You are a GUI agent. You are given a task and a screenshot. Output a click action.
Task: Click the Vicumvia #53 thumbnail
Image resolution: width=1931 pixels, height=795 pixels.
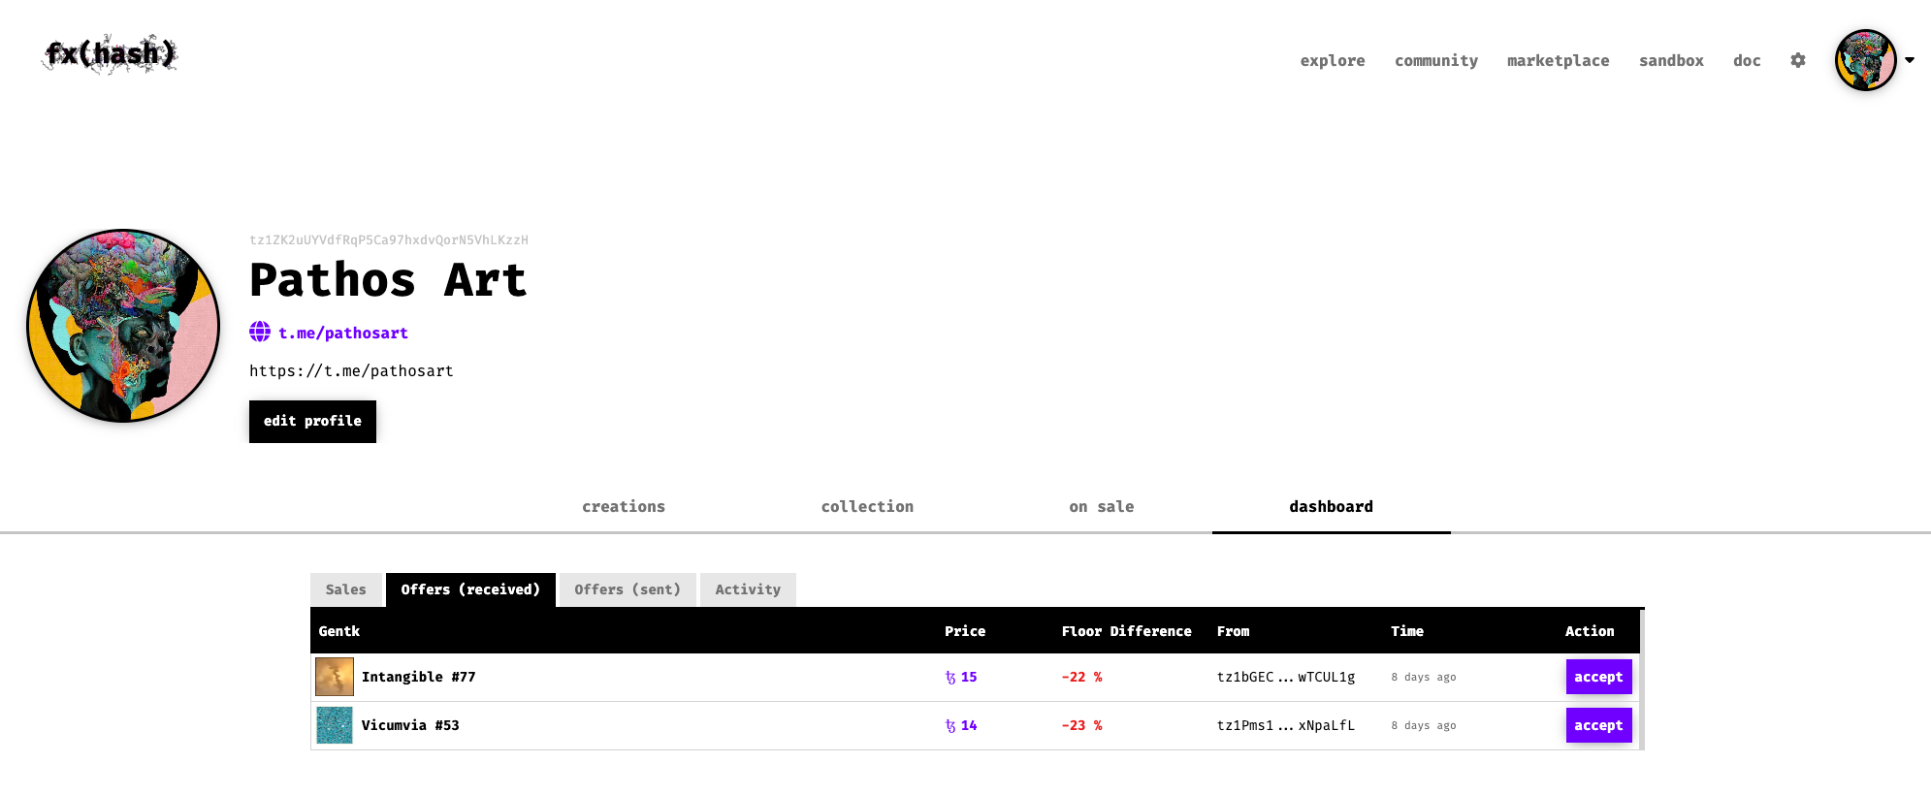point(335,725)
